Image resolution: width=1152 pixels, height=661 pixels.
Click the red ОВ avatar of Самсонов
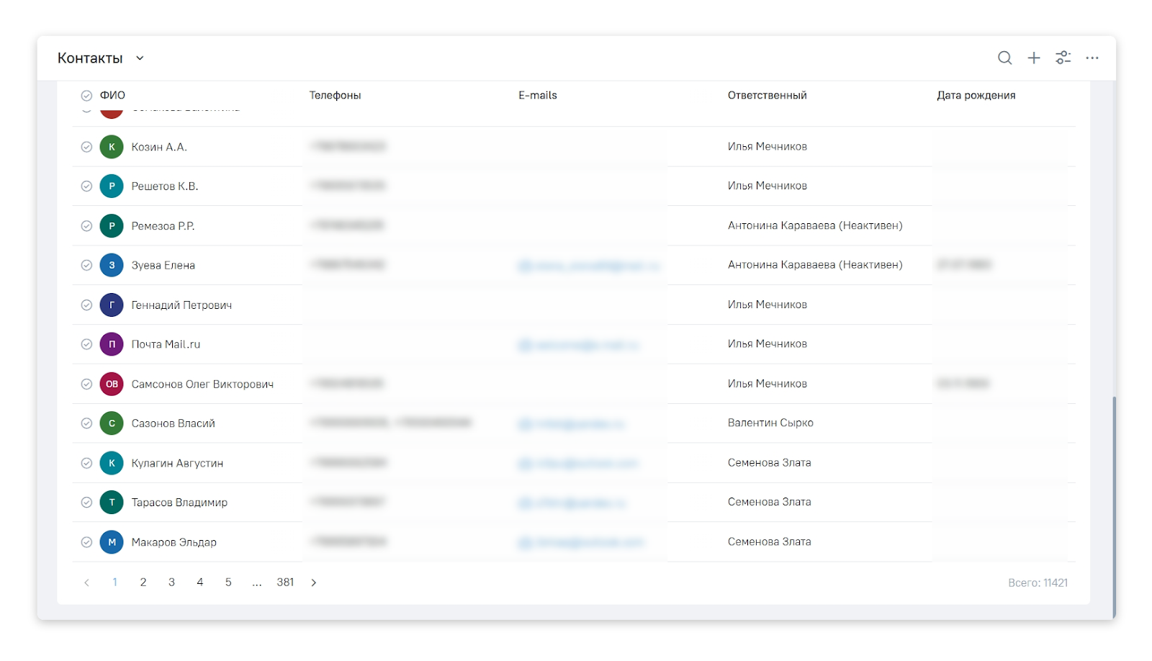click(112, 384)
